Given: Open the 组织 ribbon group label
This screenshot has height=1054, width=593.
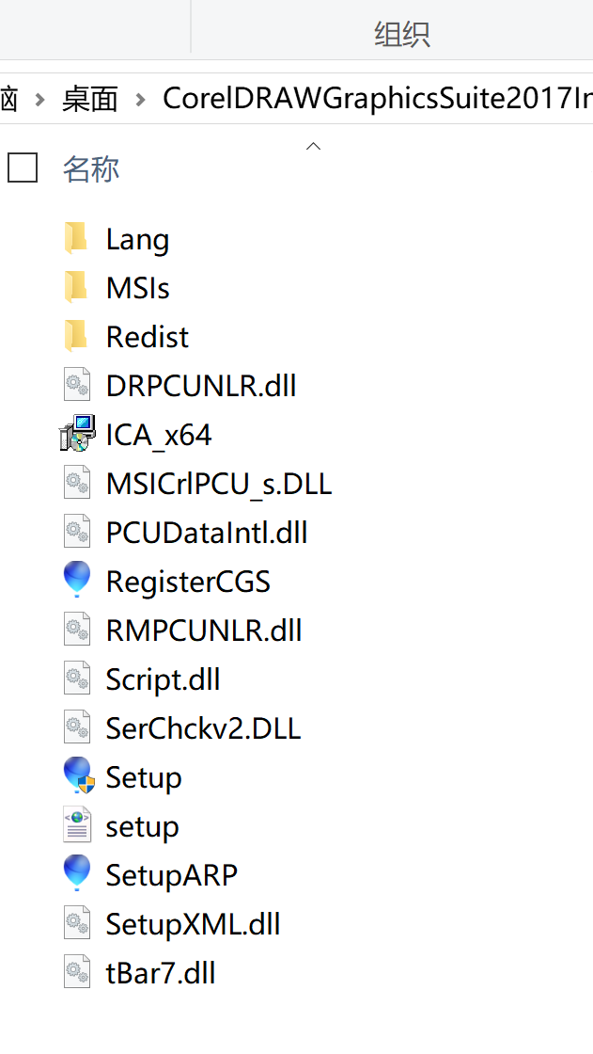Looking at the screenshot, I should click(402, 34).
